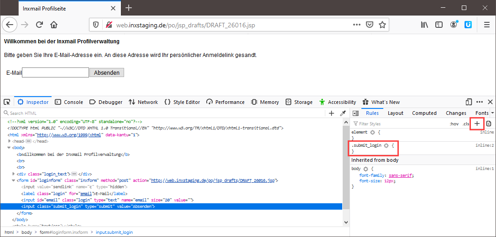
Task: Open the Accessibility tab
Action: click(x=338, y=102)
